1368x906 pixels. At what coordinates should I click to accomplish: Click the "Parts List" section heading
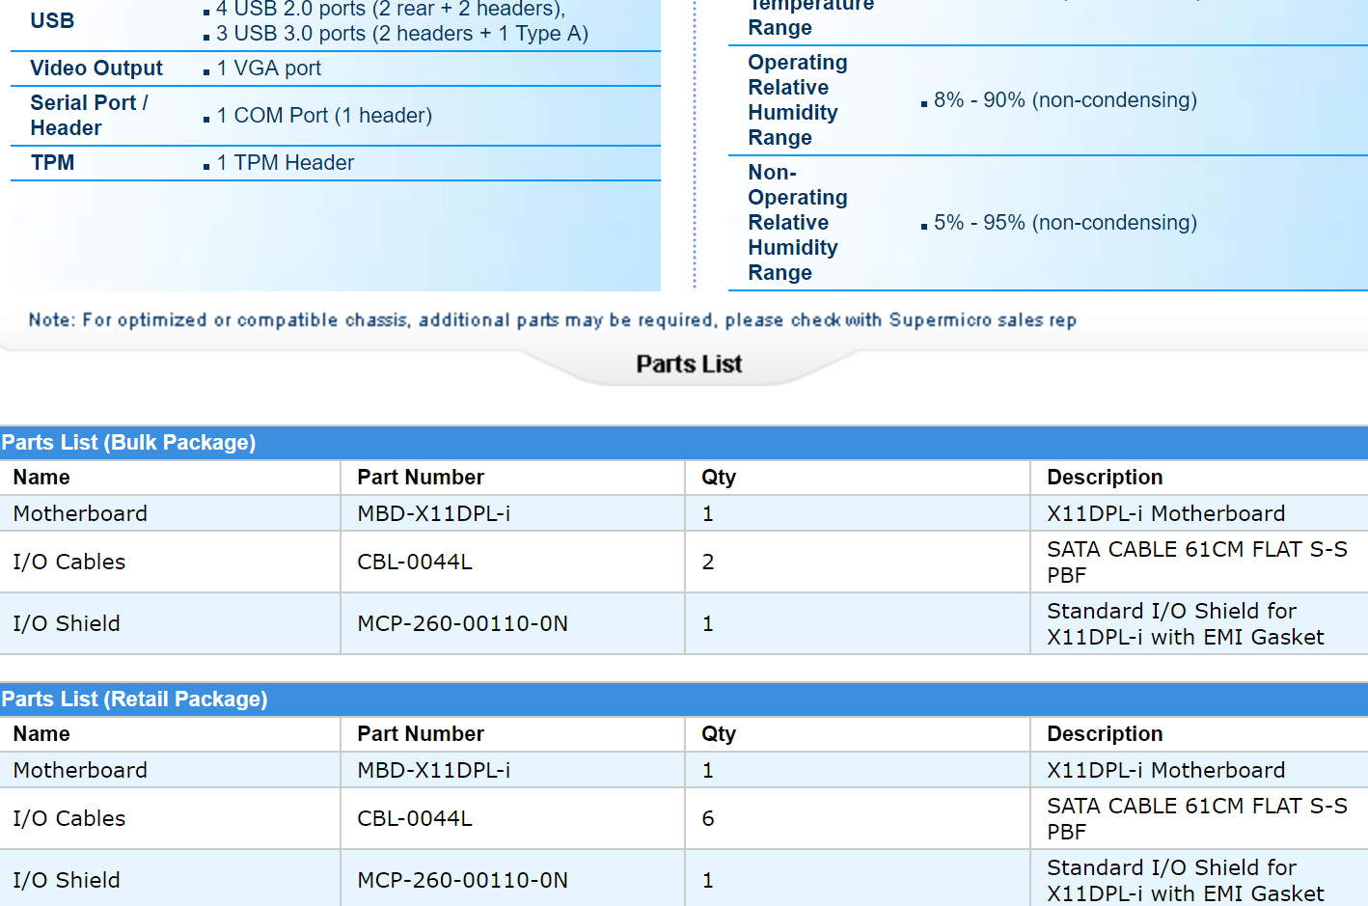coord(689,365)
